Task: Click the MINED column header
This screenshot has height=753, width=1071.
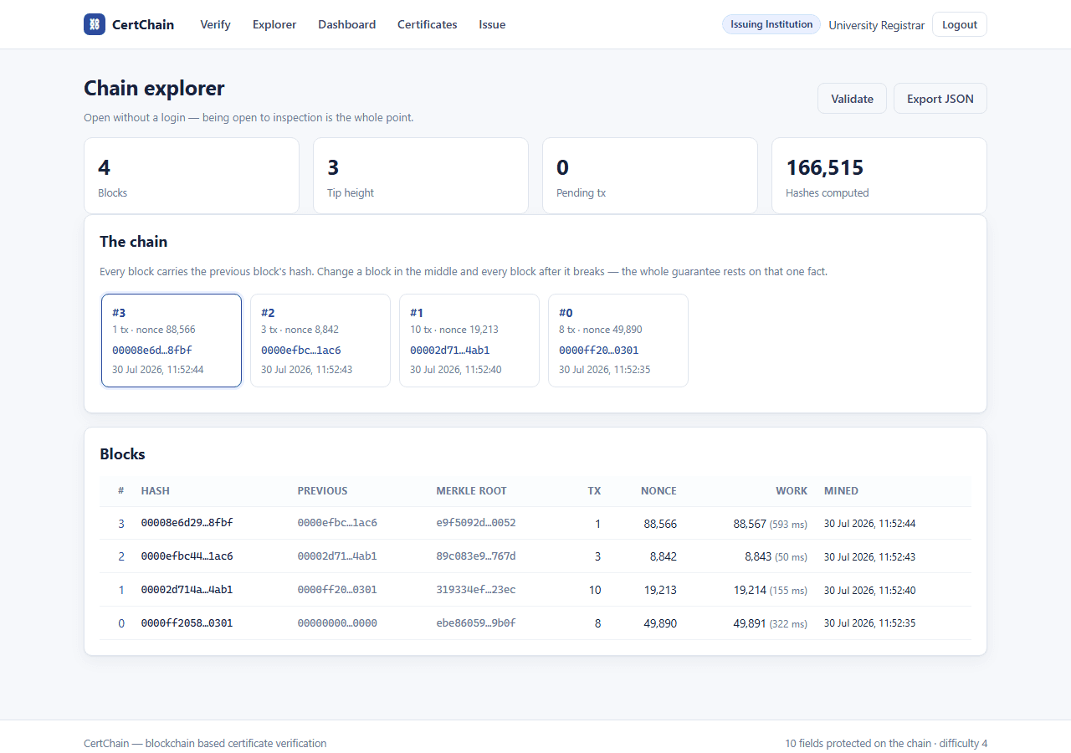Action: click(x=841, y=491)
